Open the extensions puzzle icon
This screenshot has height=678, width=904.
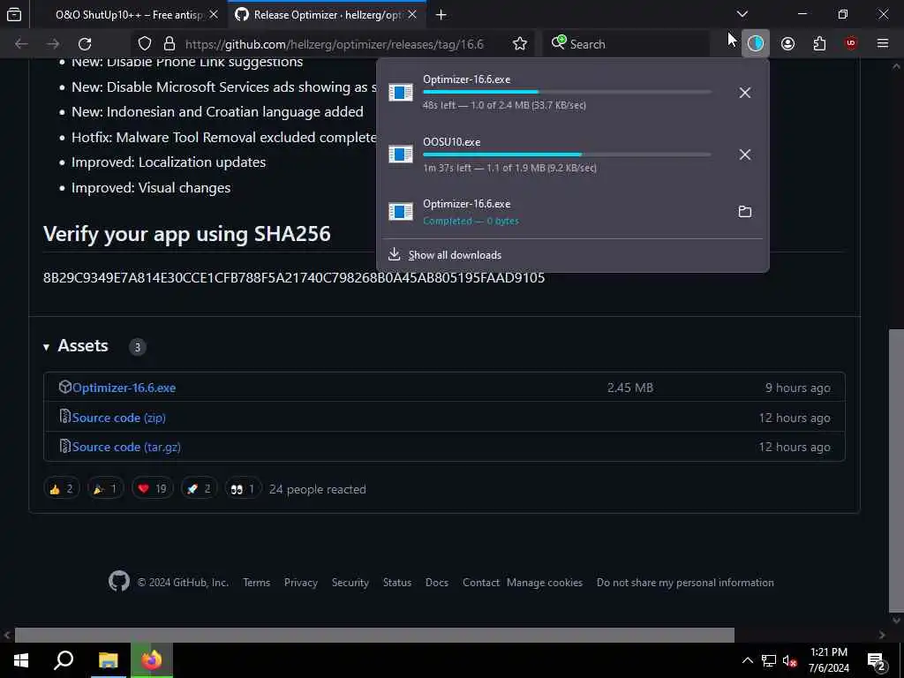[819, 44]
